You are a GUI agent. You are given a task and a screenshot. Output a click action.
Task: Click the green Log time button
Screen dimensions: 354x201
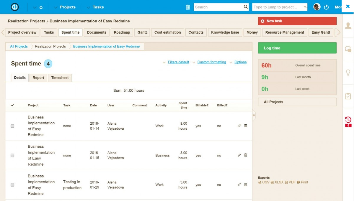[297, 48]
